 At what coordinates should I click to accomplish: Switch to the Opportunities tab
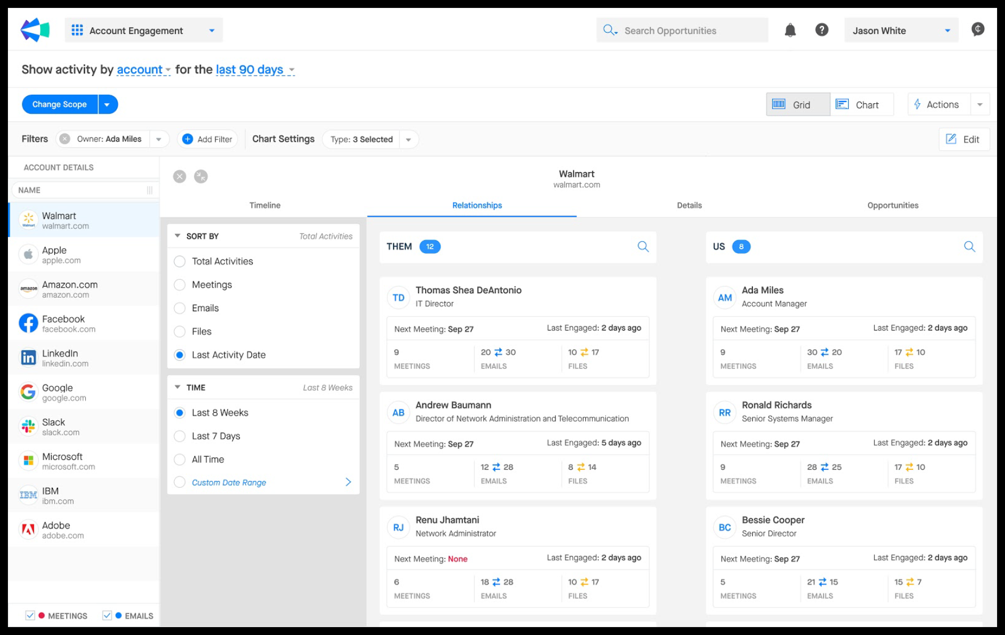(x=893, y=205)
